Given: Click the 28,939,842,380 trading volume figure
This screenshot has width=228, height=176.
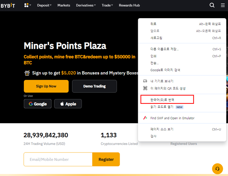Looking at the screenshot, I should (x=46, y=135).
